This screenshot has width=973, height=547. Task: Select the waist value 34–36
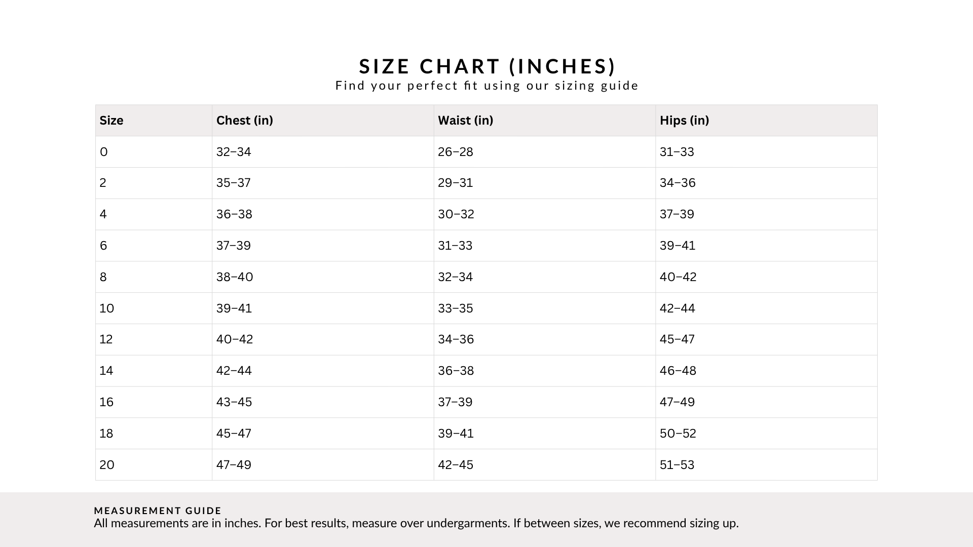[456, 339]
